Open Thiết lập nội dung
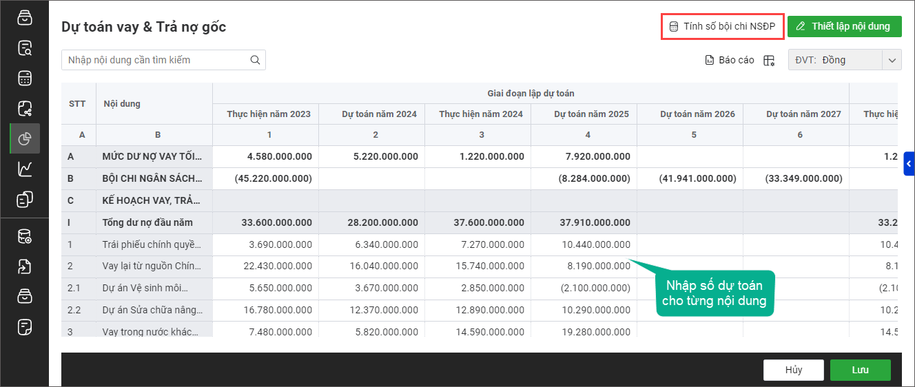This screenshot has height=387, width=915. click(x=844, y=27)
